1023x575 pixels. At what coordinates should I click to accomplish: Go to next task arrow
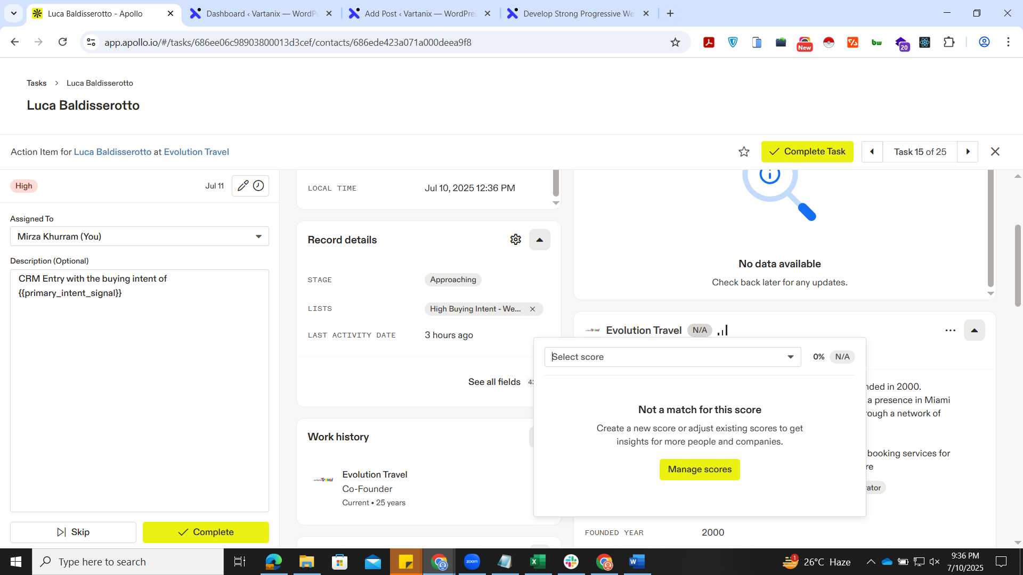968,152
